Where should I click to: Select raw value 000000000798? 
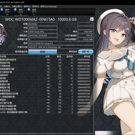[84, 87]
